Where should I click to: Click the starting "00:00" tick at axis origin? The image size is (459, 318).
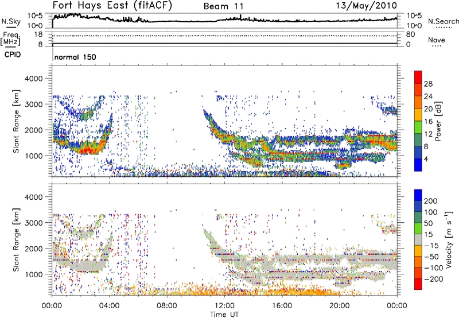pos(52,306)
